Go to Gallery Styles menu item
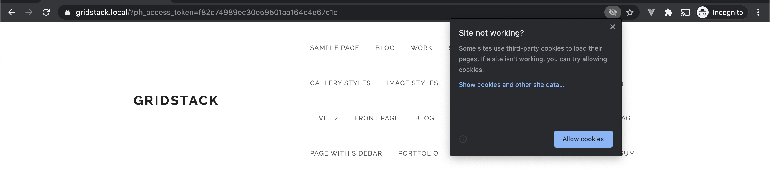This screenshot has height=171, width=770. click(x=340, y=83)
